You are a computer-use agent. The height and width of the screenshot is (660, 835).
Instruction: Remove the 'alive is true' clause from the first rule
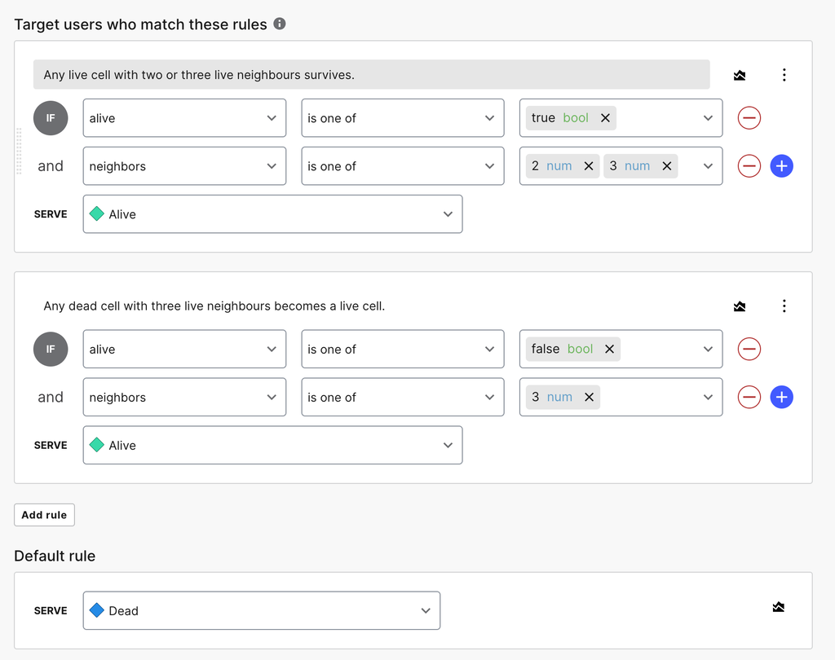tap(749, 118)
